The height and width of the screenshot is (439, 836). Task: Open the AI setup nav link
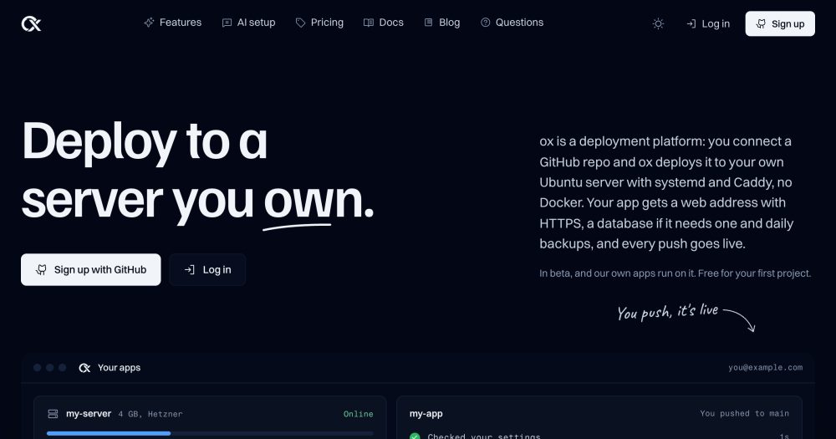pyautogui.click(x=248, y=23)
